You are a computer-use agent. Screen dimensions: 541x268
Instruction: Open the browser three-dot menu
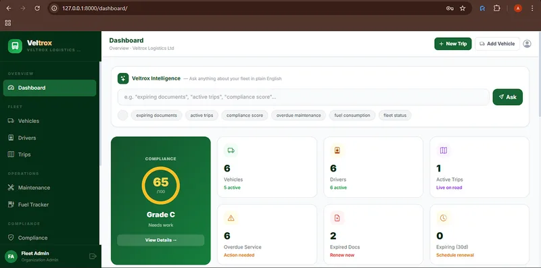(x=532, y=8)
